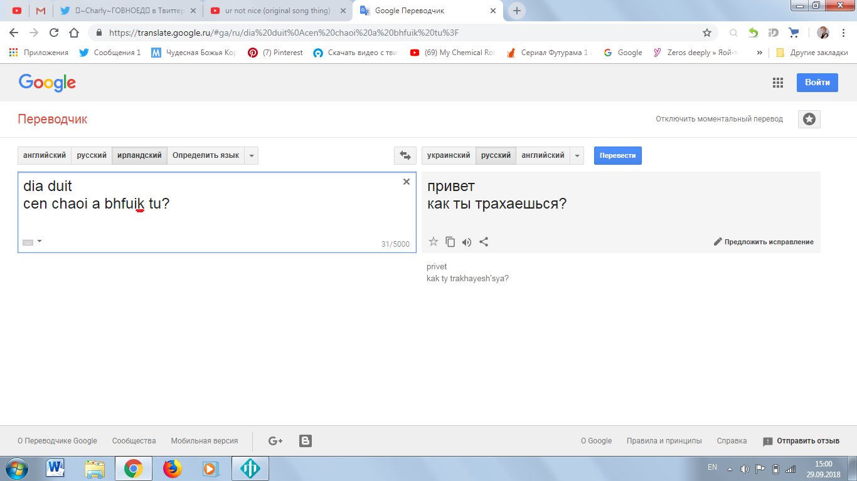Listen to the Russian translation

pyautogui.click(x=467, y=242)
